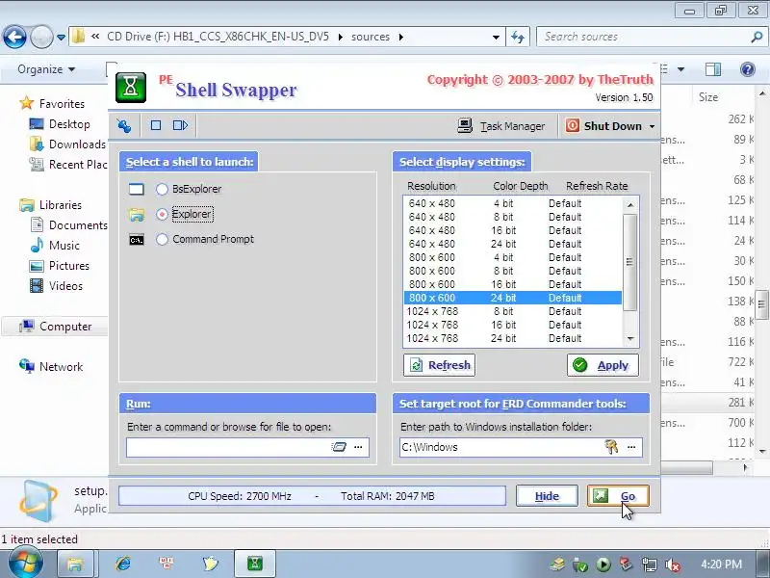Open the recent pages dropdown in Explorer
770x578 pixels.
[x=61, y=38]
